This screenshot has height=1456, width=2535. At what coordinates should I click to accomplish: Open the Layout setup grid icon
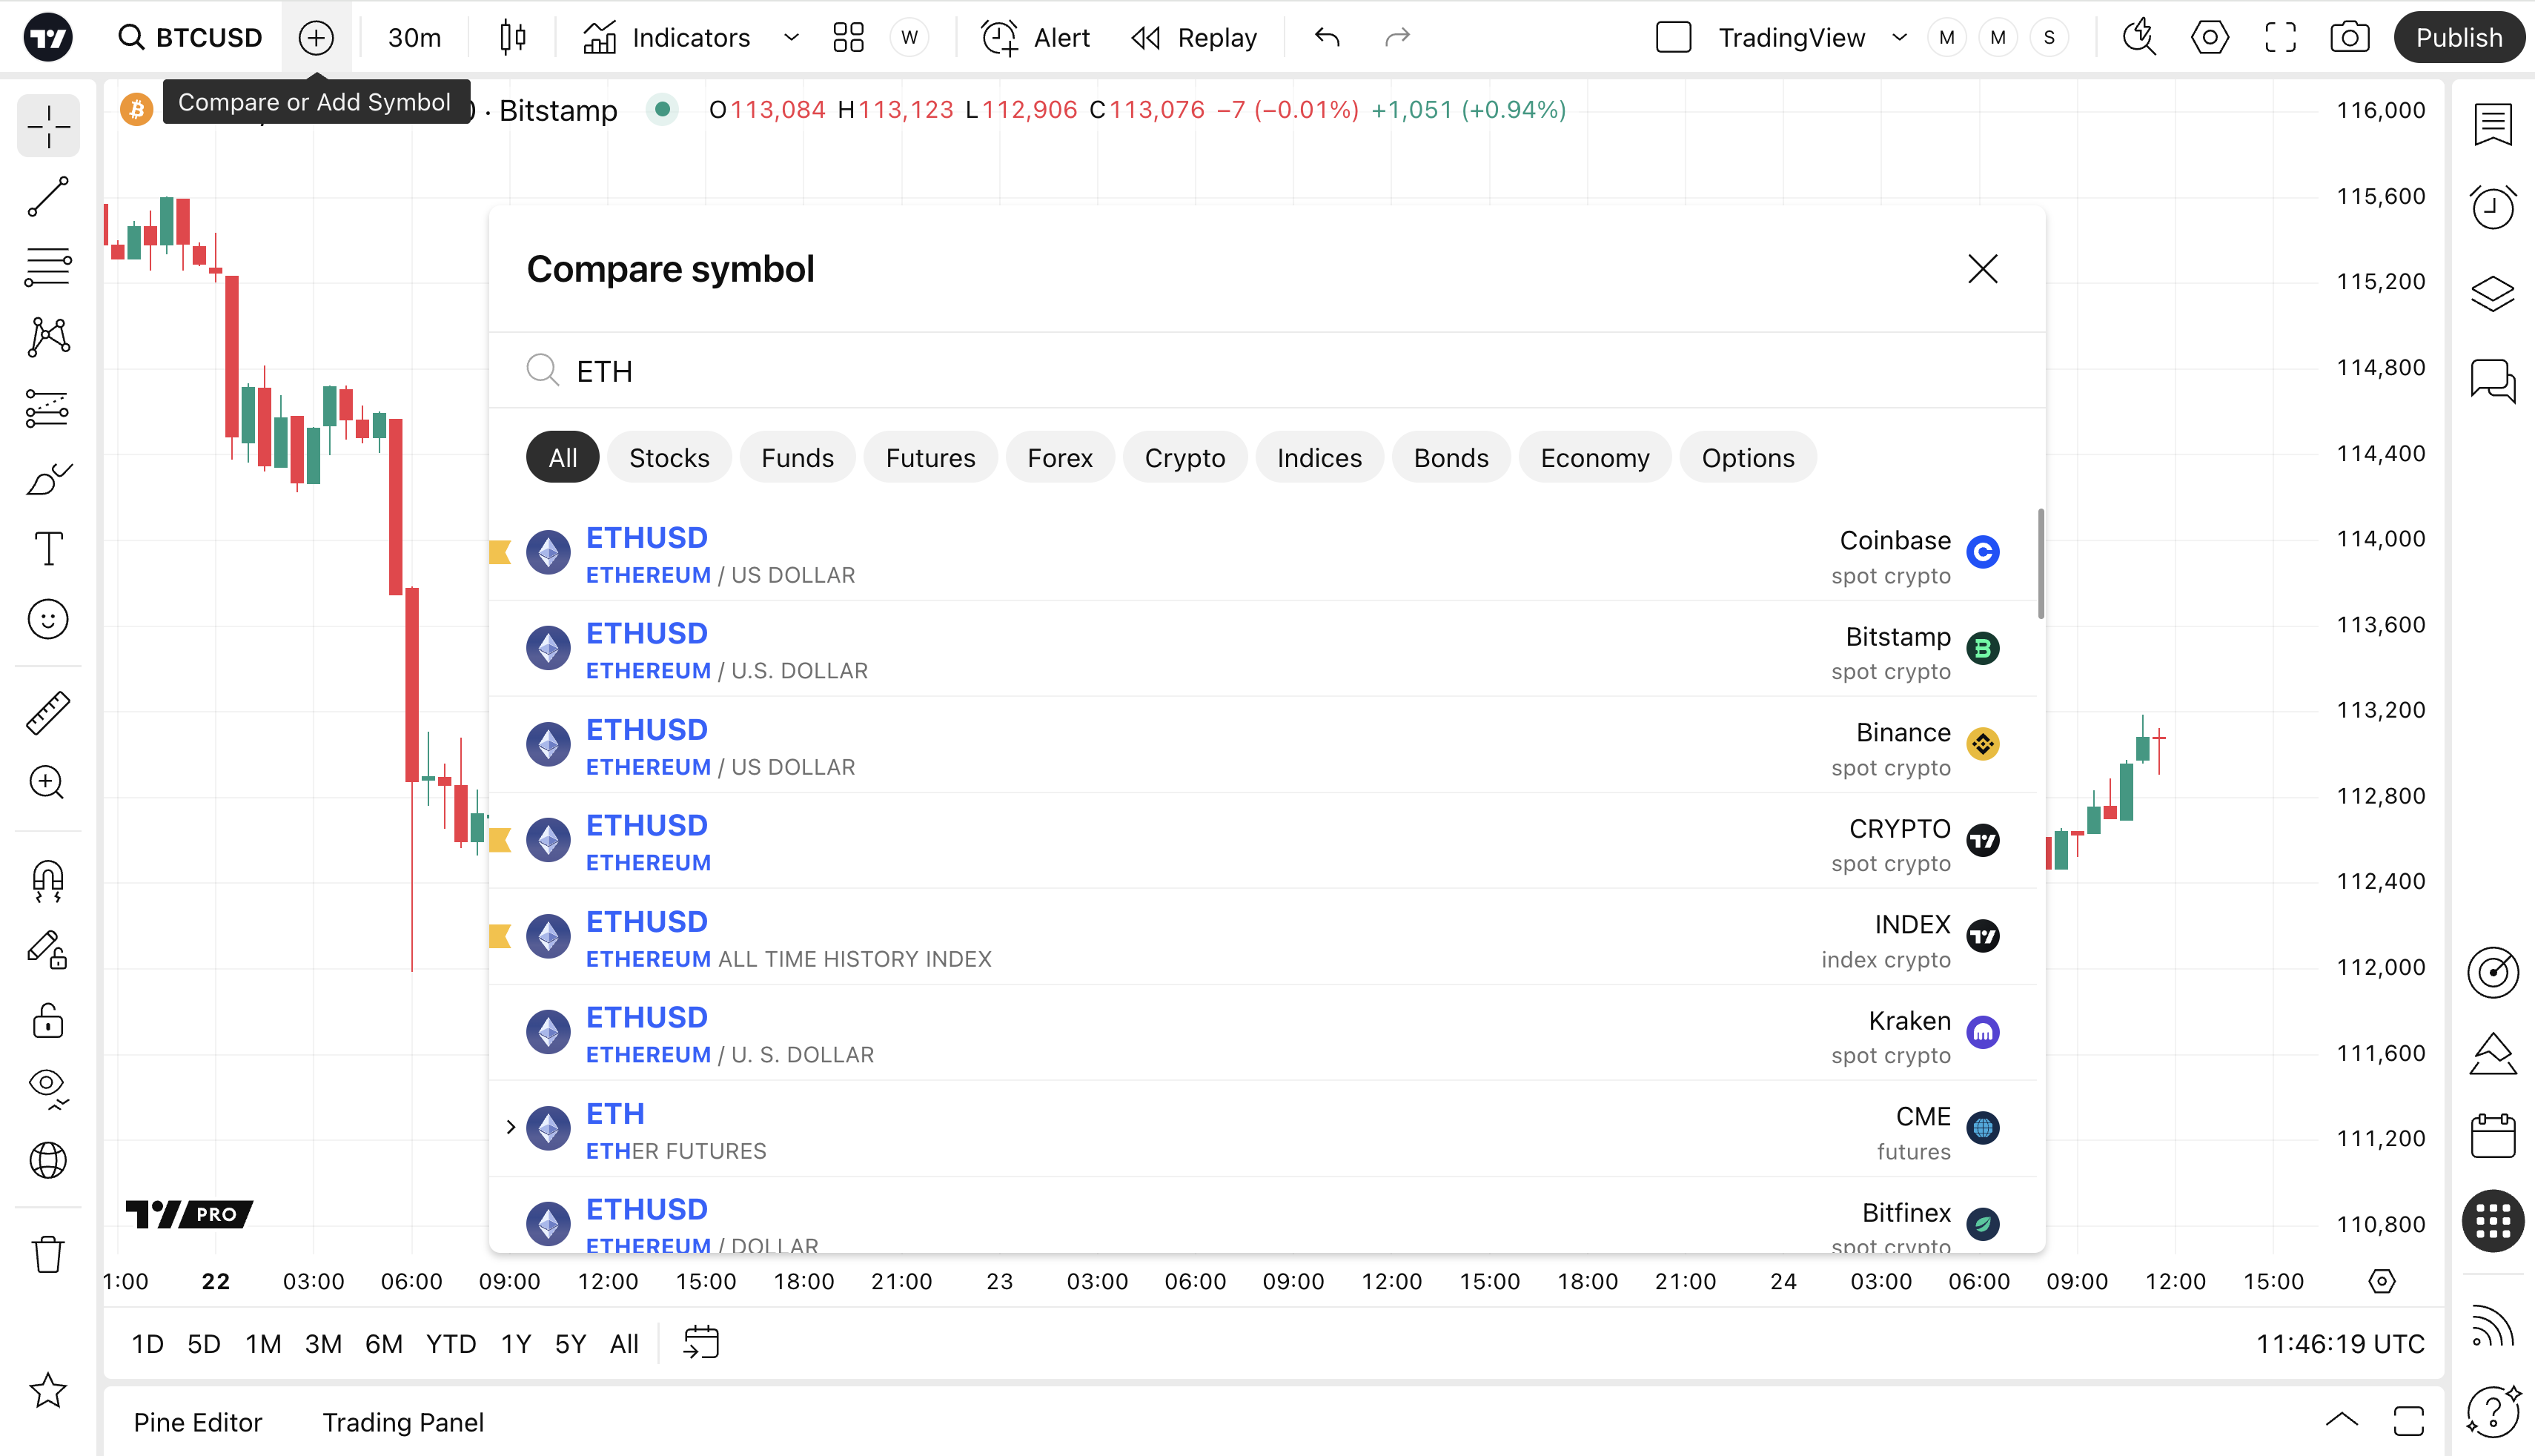[x=848, y=38]
